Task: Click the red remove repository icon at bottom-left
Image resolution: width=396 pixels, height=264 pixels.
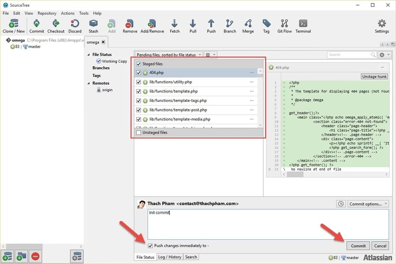Action: 35,257
